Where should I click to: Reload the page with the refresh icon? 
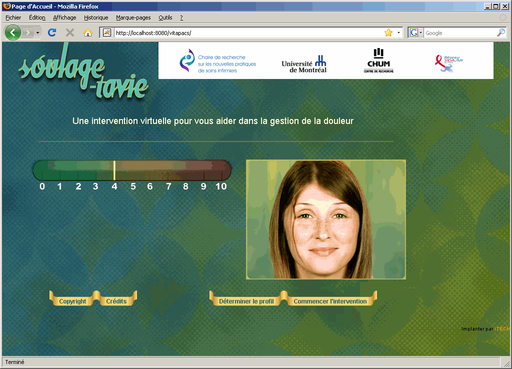click(51, 33)
